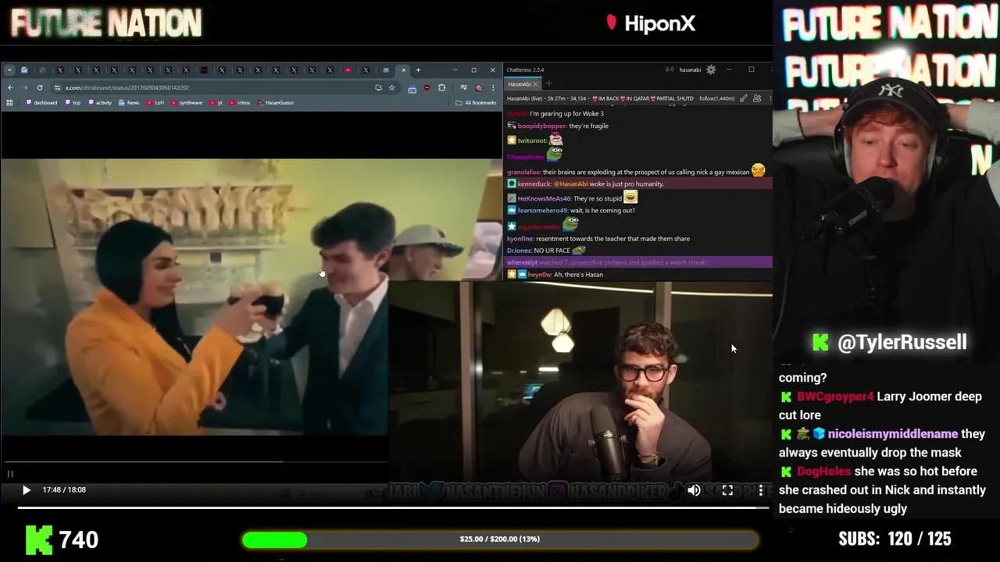Close the active browser tab

tap(403, 70)
